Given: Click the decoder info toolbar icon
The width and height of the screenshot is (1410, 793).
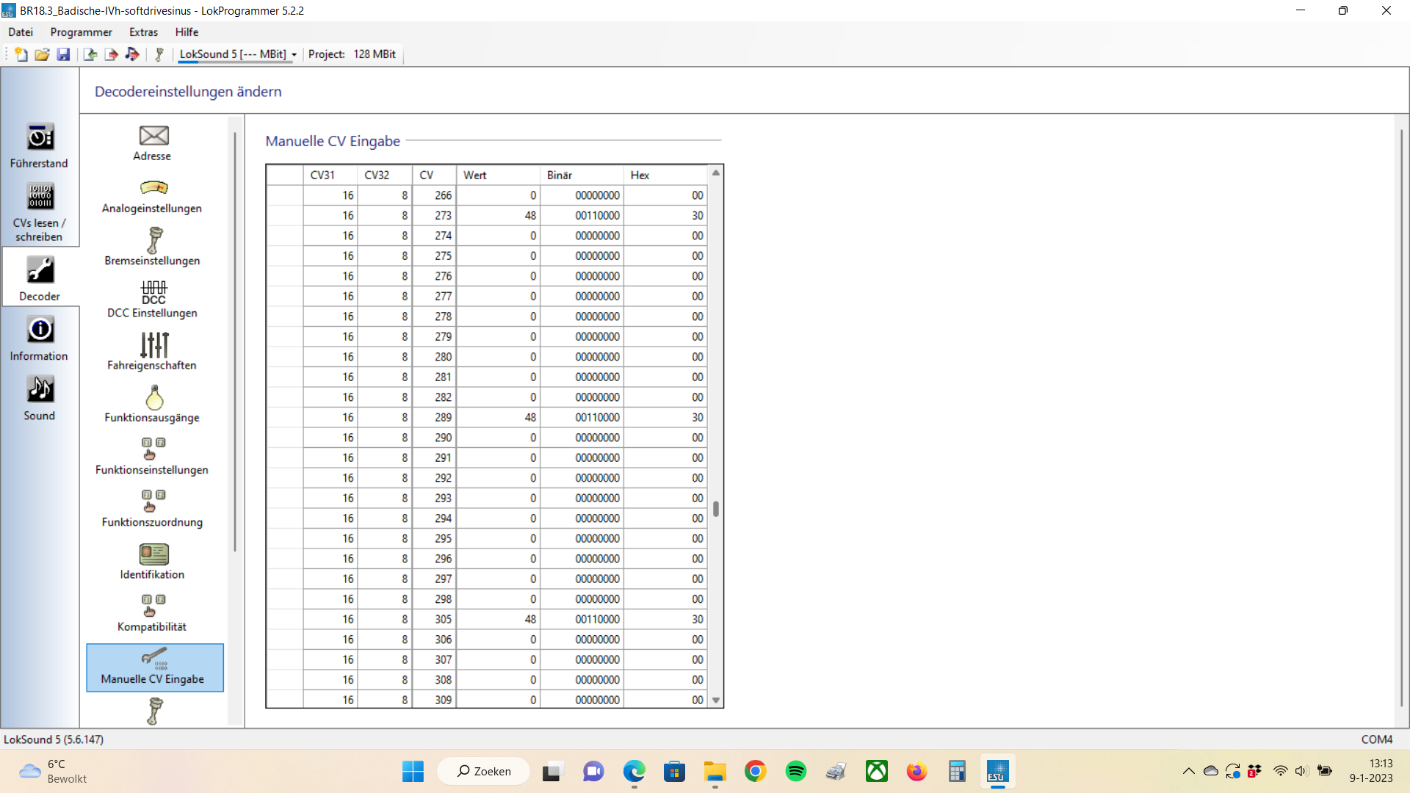Looking at the screenshot, I should (159, 54).
